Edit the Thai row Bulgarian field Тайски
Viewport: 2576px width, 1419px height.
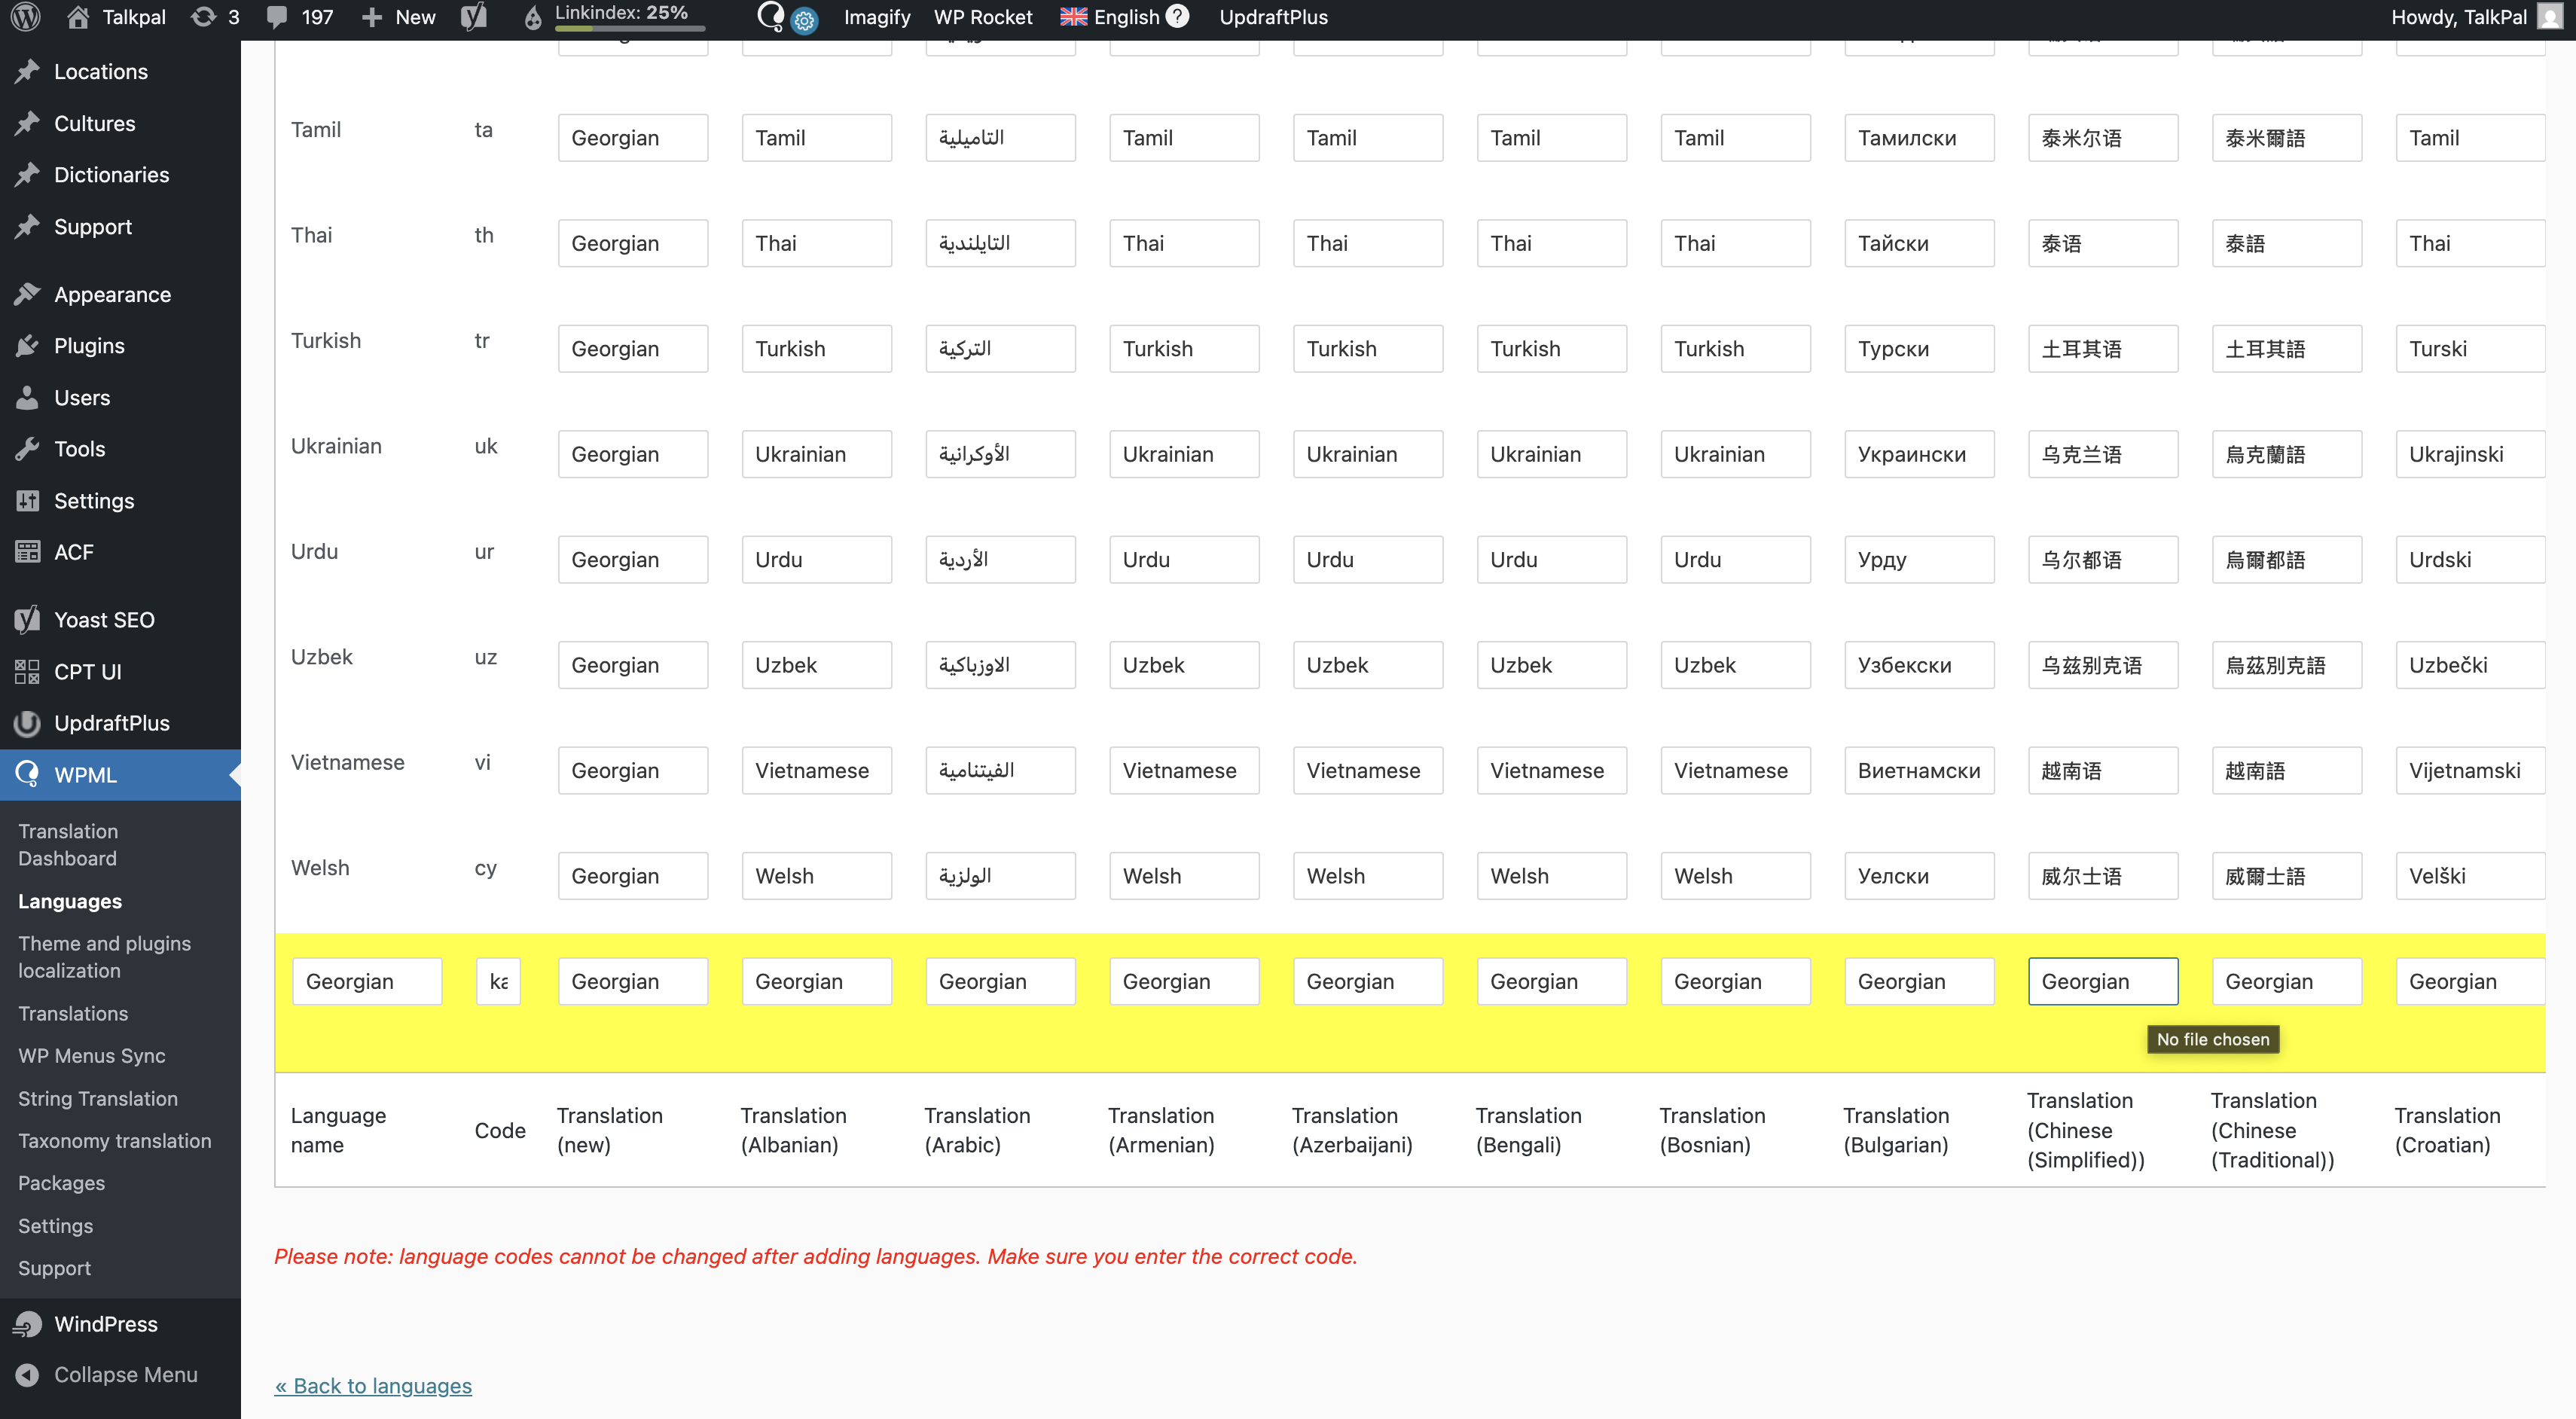pyautogui.click(x=1919, y=243)
